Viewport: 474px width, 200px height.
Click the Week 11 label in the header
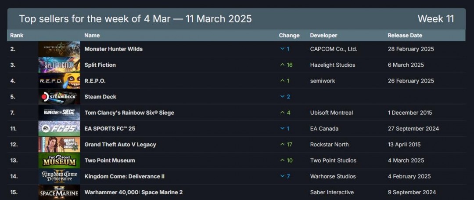tap(435, 19)
